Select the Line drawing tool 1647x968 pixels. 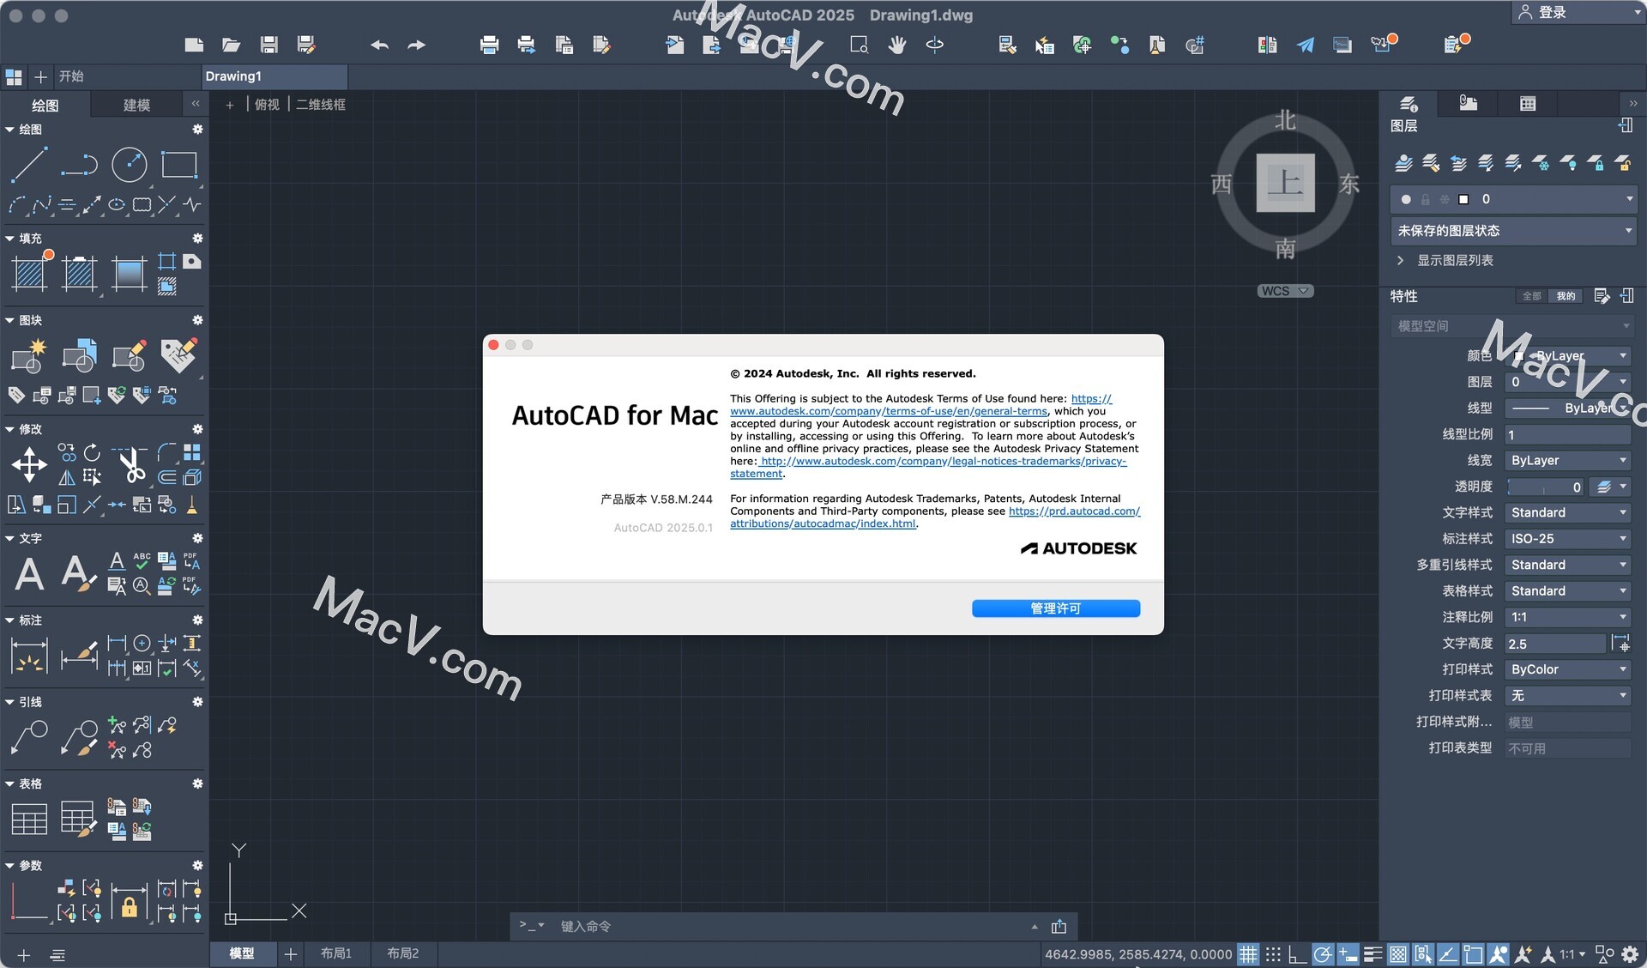click(x=28, y=165)
